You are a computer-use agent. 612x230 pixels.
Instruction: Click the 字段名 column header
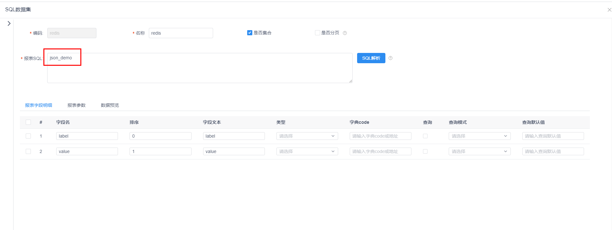[x=63, y=122]
